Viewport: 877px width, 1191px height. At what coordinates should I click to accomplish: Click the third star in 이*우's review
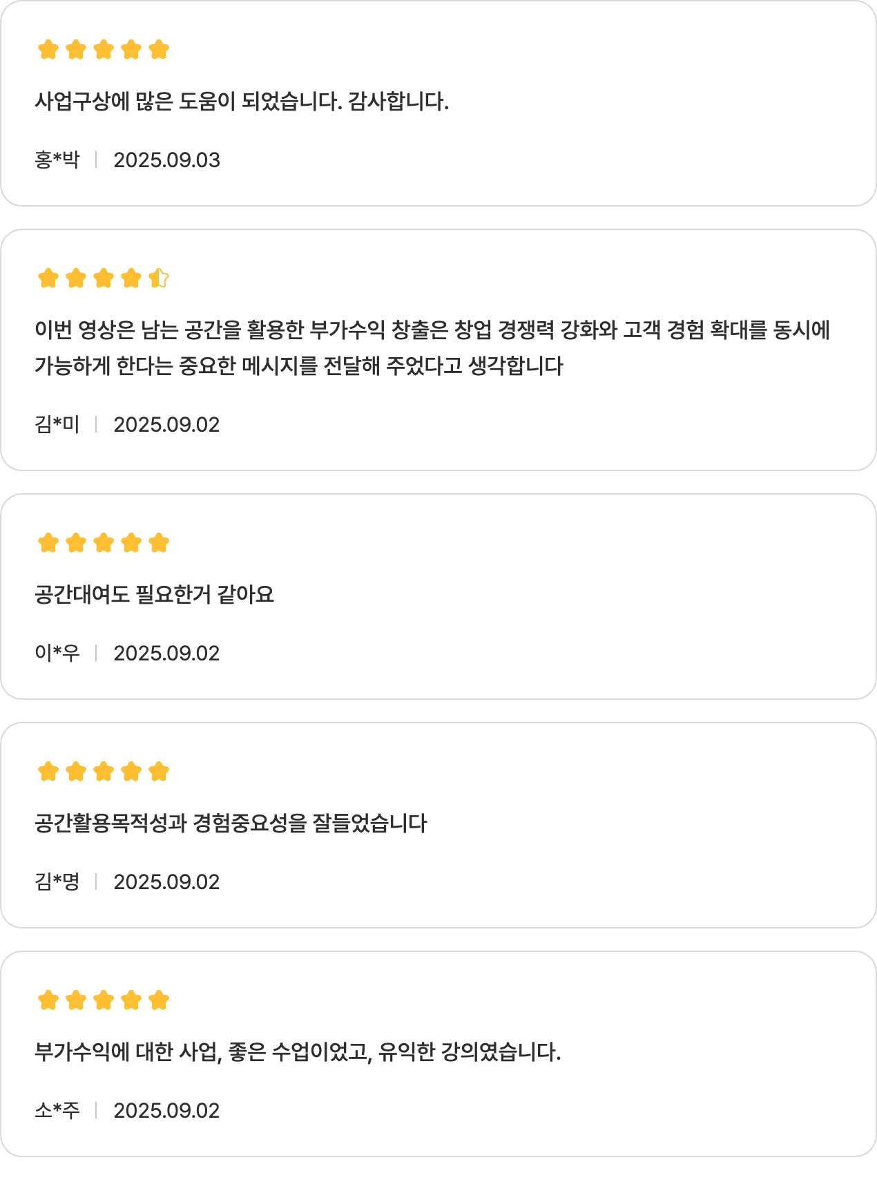point(104,543)
